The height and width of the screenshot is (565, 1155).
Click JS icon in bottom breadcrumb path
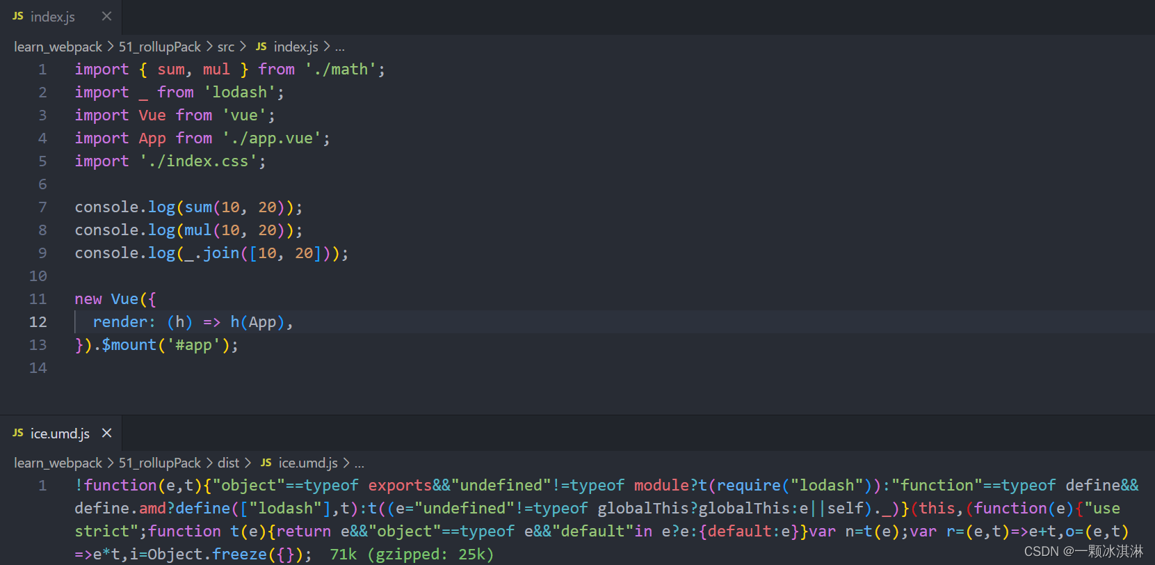(x=266, y=463)
